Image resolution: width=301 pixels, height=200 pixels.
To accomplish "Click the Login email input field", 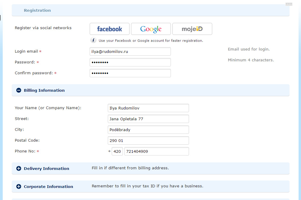I will tap(130, 51).
